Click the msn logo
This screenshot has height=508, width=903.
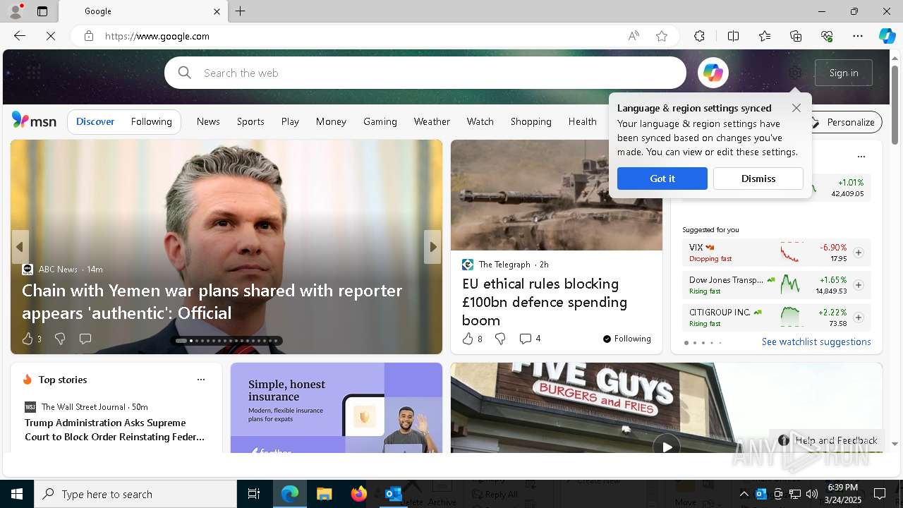click(34, 121)
